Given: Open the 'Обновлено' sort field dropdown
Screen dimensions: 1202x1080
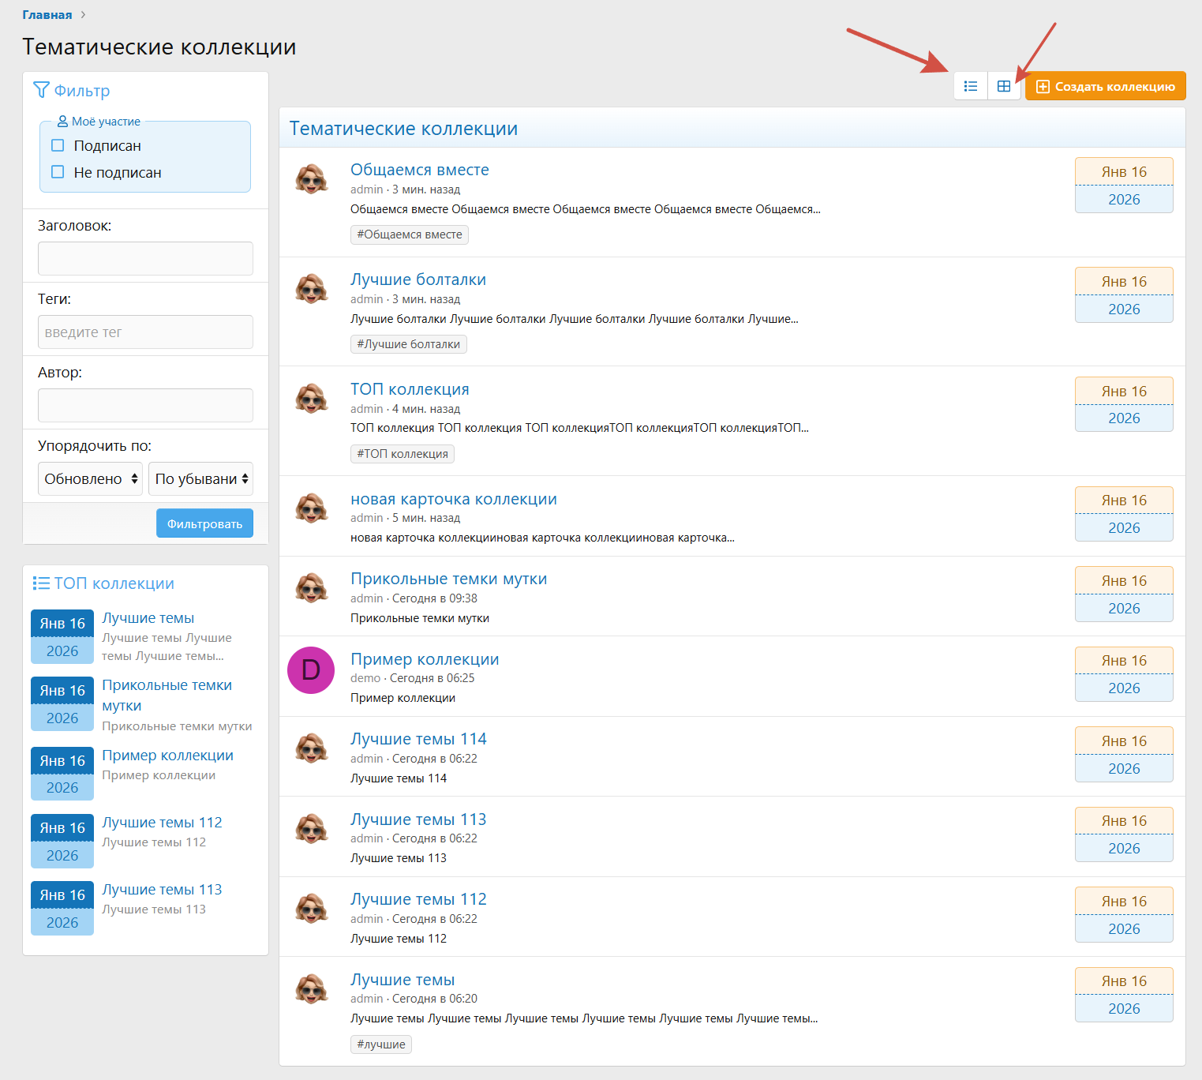Looking at the screenshot, I should click(90, 479).
